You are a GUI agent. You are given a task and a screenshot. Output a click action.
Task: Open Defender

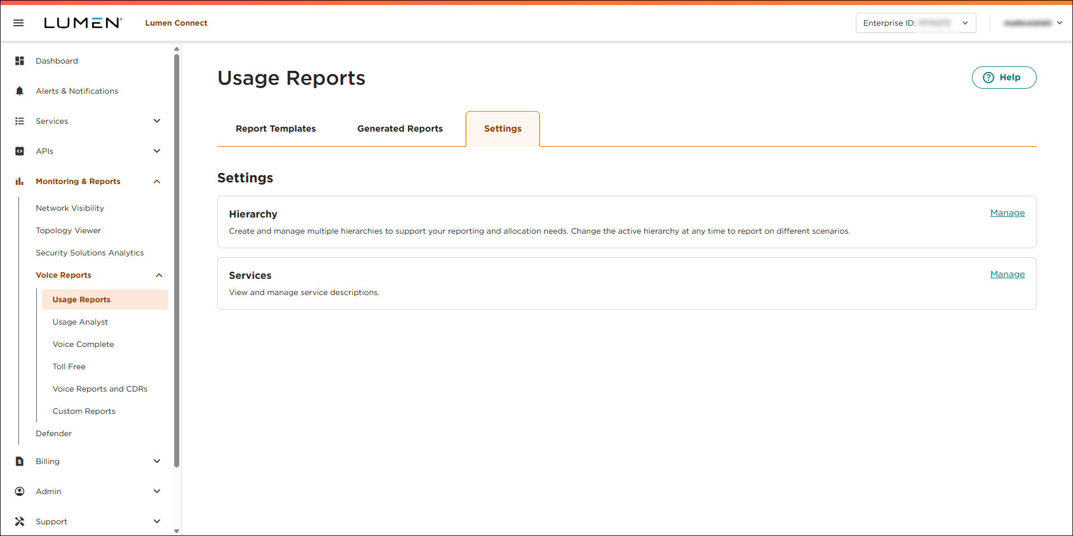click(54, 433)
